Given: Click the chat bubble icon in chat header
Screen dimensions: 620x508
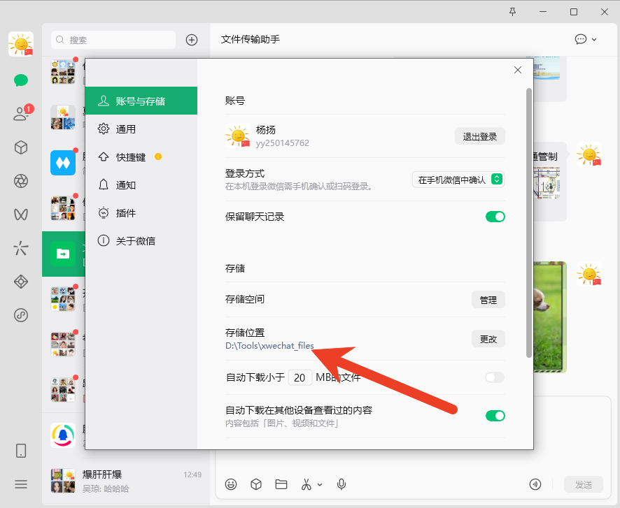Looking at the screenshot, I should coord(580,39).
